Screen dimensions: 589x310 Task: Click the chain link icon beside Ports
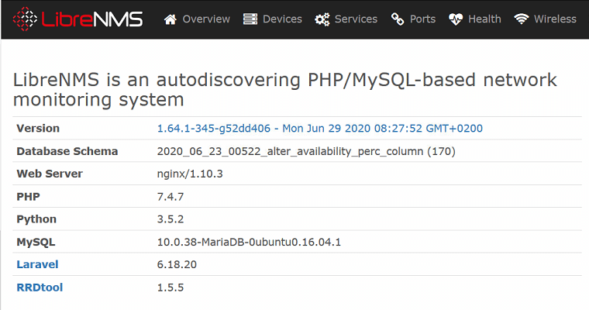coord(398,19)
